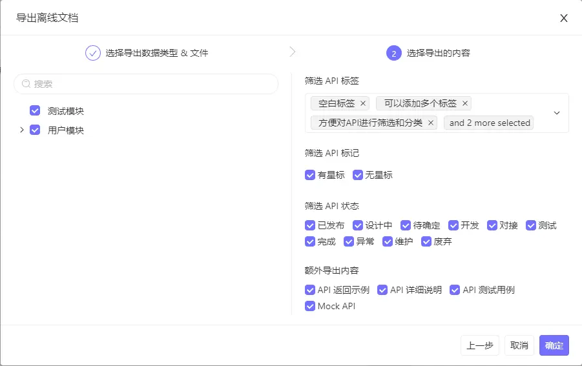This screenshot has height=366, width=582.
Task: Remove the 方便对API进行筛选和分类 tag
Action: [x=431, y=123]
